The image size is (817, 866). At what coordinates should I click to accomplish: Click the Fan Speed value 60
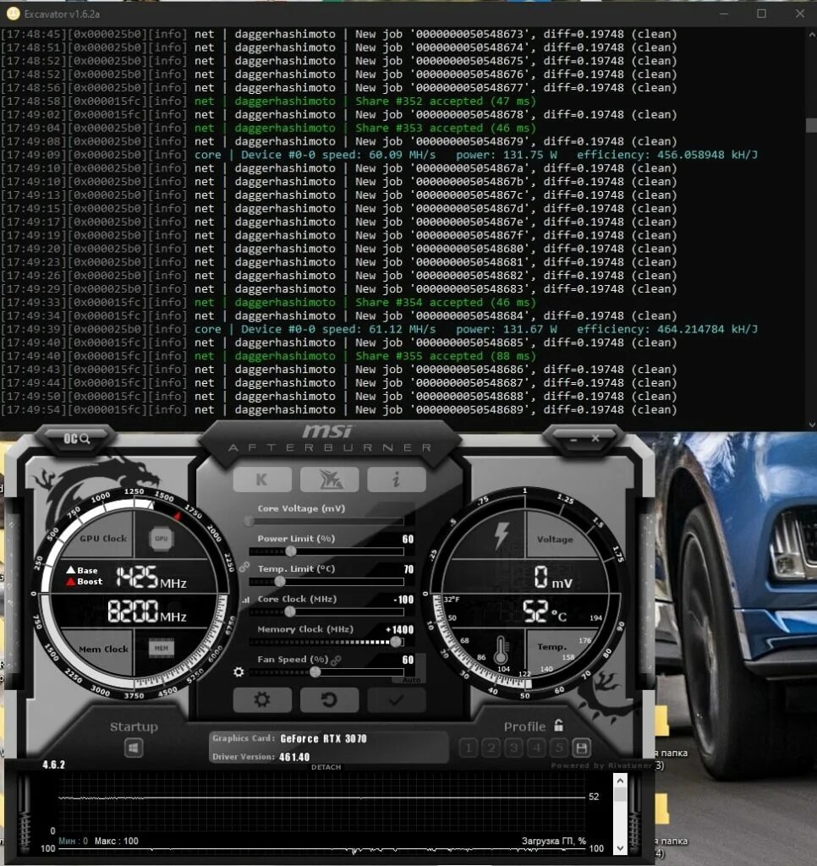point(408,660)
